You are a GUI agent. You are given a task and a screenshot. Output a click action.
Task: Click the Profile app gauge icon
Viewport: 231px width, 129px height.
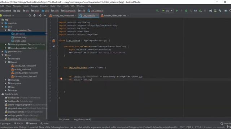[x=196, y=11]
